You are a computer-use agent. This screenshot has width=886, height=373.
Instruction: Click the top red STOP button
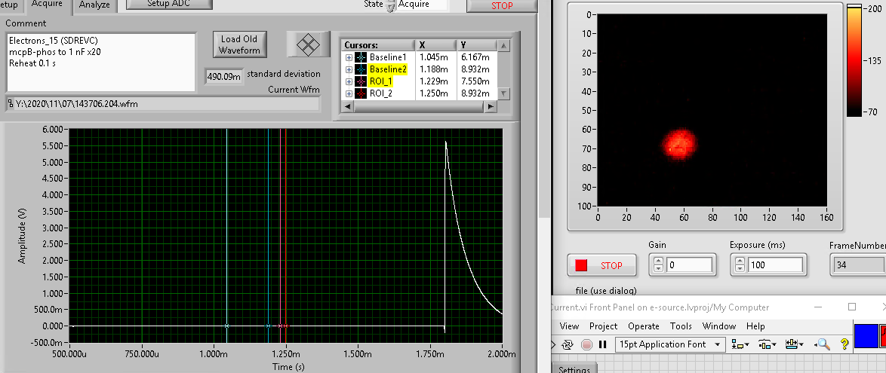click(x=502, y=5)
